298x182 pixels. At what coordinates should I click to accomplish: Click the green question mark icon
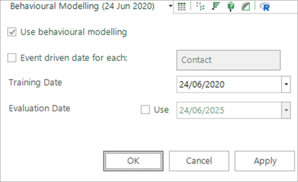230,7
